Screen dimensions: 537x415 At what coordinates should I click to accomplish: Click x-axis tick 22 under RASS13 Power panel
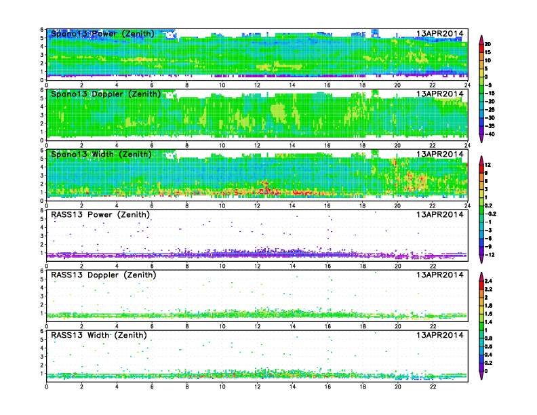click(x=433, y=266)
